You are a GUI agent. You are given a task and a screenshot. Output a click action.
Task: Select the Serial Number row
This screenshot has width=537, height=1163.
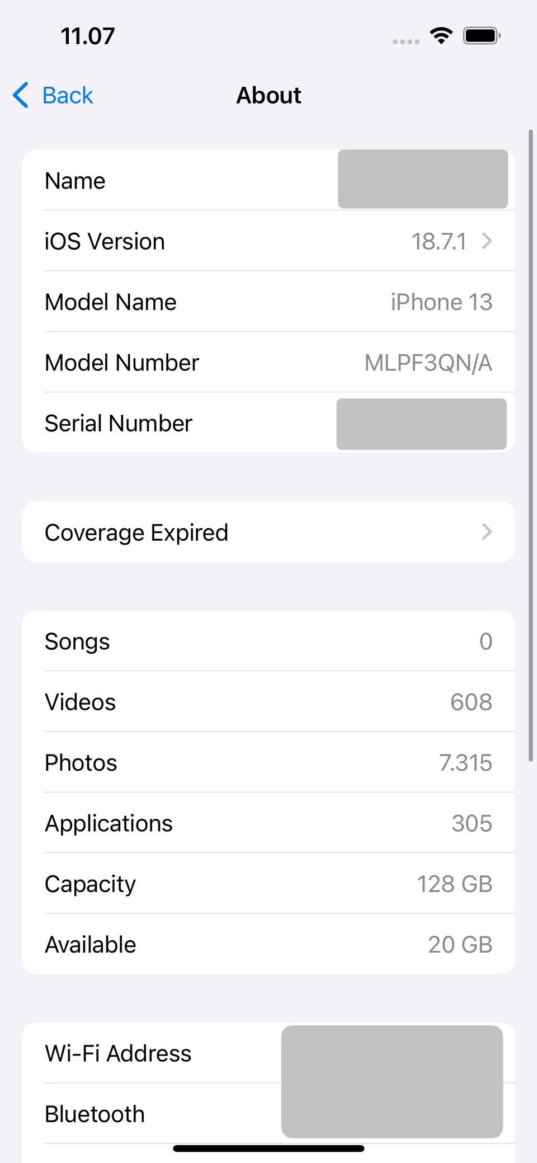[x=268, y=423]
